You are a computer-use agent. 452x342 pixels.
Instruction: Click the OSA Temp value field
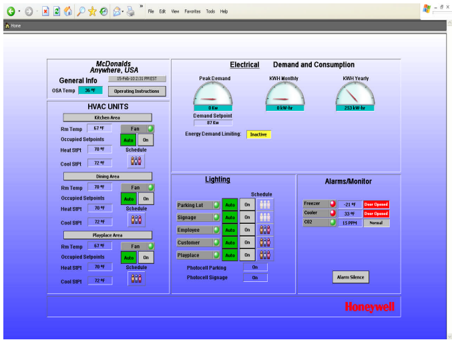(x=90, y=90)
